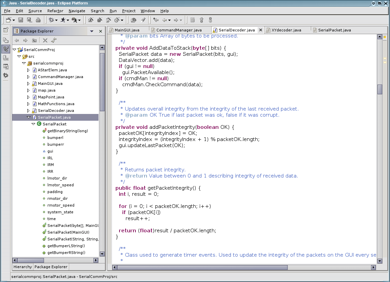390x282 pixels.
Task: Click the yellow warning marker in overview ruler
Action: (x=385, y=37)
